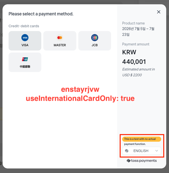Screen dimensions: 169x173
Task: Select the 中國銀聯 text label
Action: tap(25, 66)
